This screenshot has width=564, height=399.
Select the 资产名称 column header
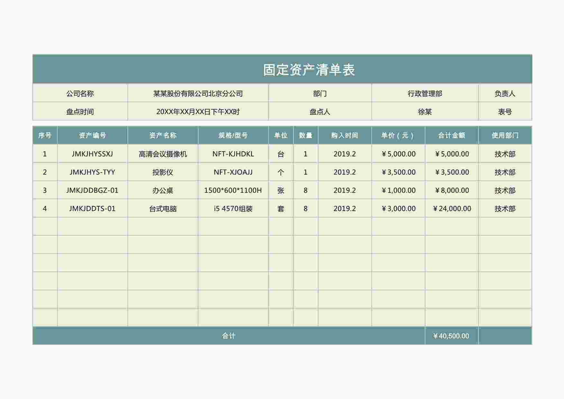point(163,135)
